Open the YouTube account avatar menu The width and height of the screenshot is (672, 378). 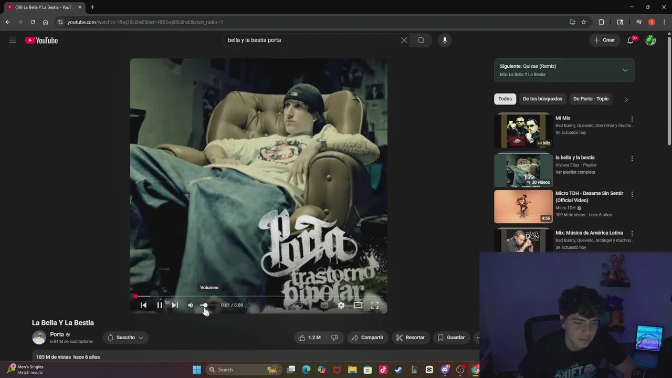click(651, 40)
